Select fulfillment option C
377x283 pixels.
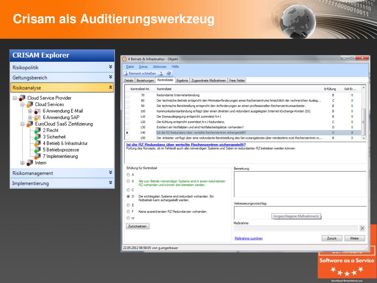tap(128, 190)
